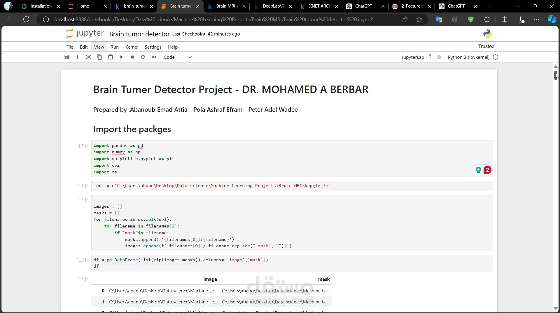Select the mask column header

pyautogui.click(x=324, y=279)
